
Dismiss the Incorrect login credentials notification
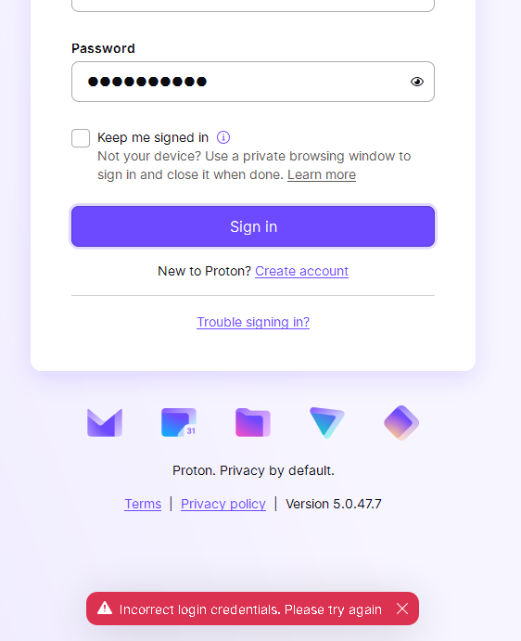[x=402, y=609]
